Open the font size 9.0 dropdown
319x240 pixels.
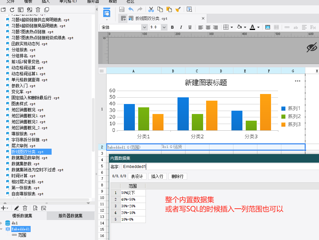[158, 27]
